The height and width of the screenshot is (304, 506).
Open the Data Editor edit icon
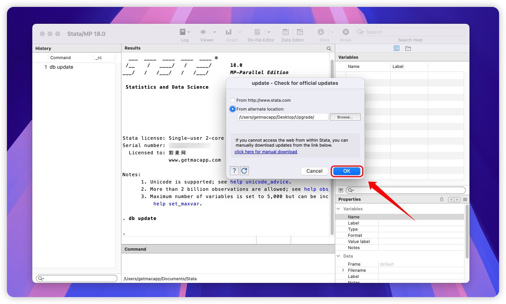286,32
